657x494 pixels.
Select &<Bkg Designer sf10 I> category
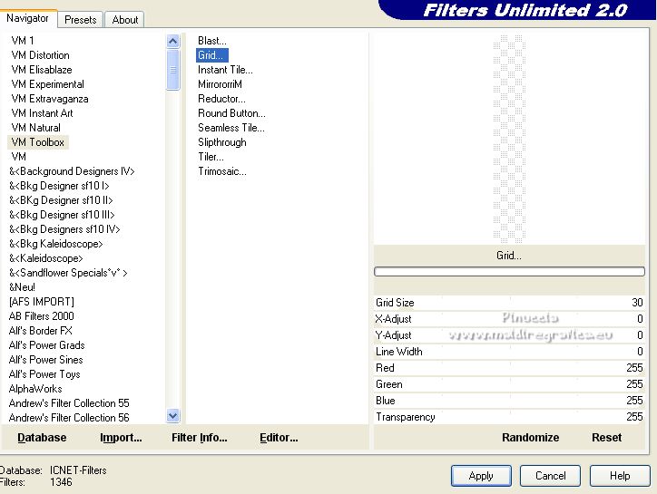click(59, 186)
